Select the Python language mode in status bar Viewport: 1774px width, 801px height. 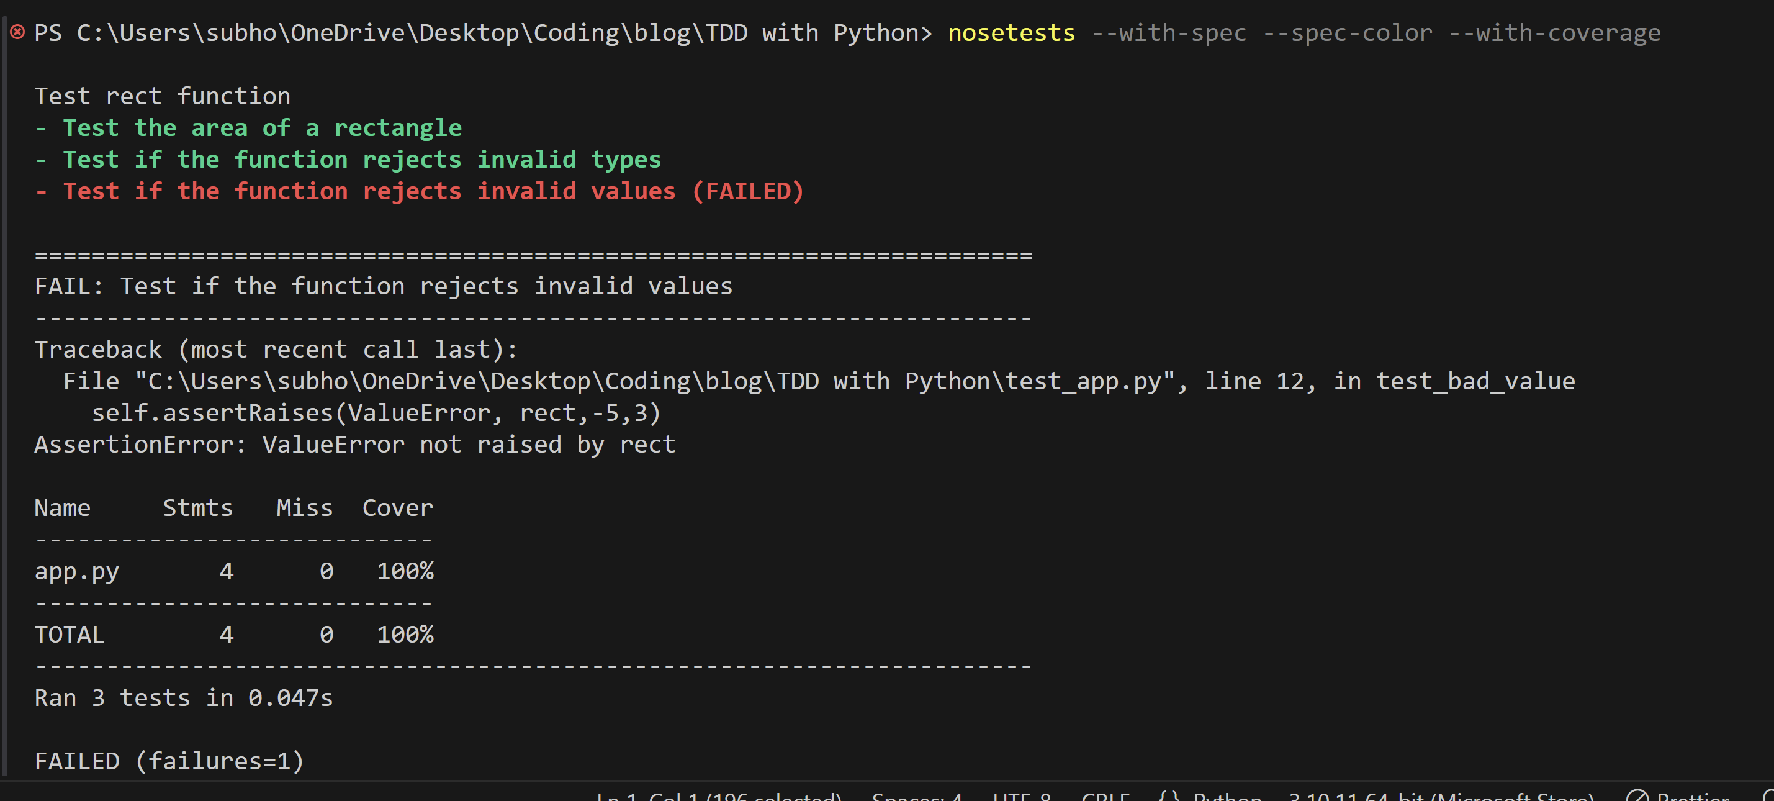coord(1227,797)
